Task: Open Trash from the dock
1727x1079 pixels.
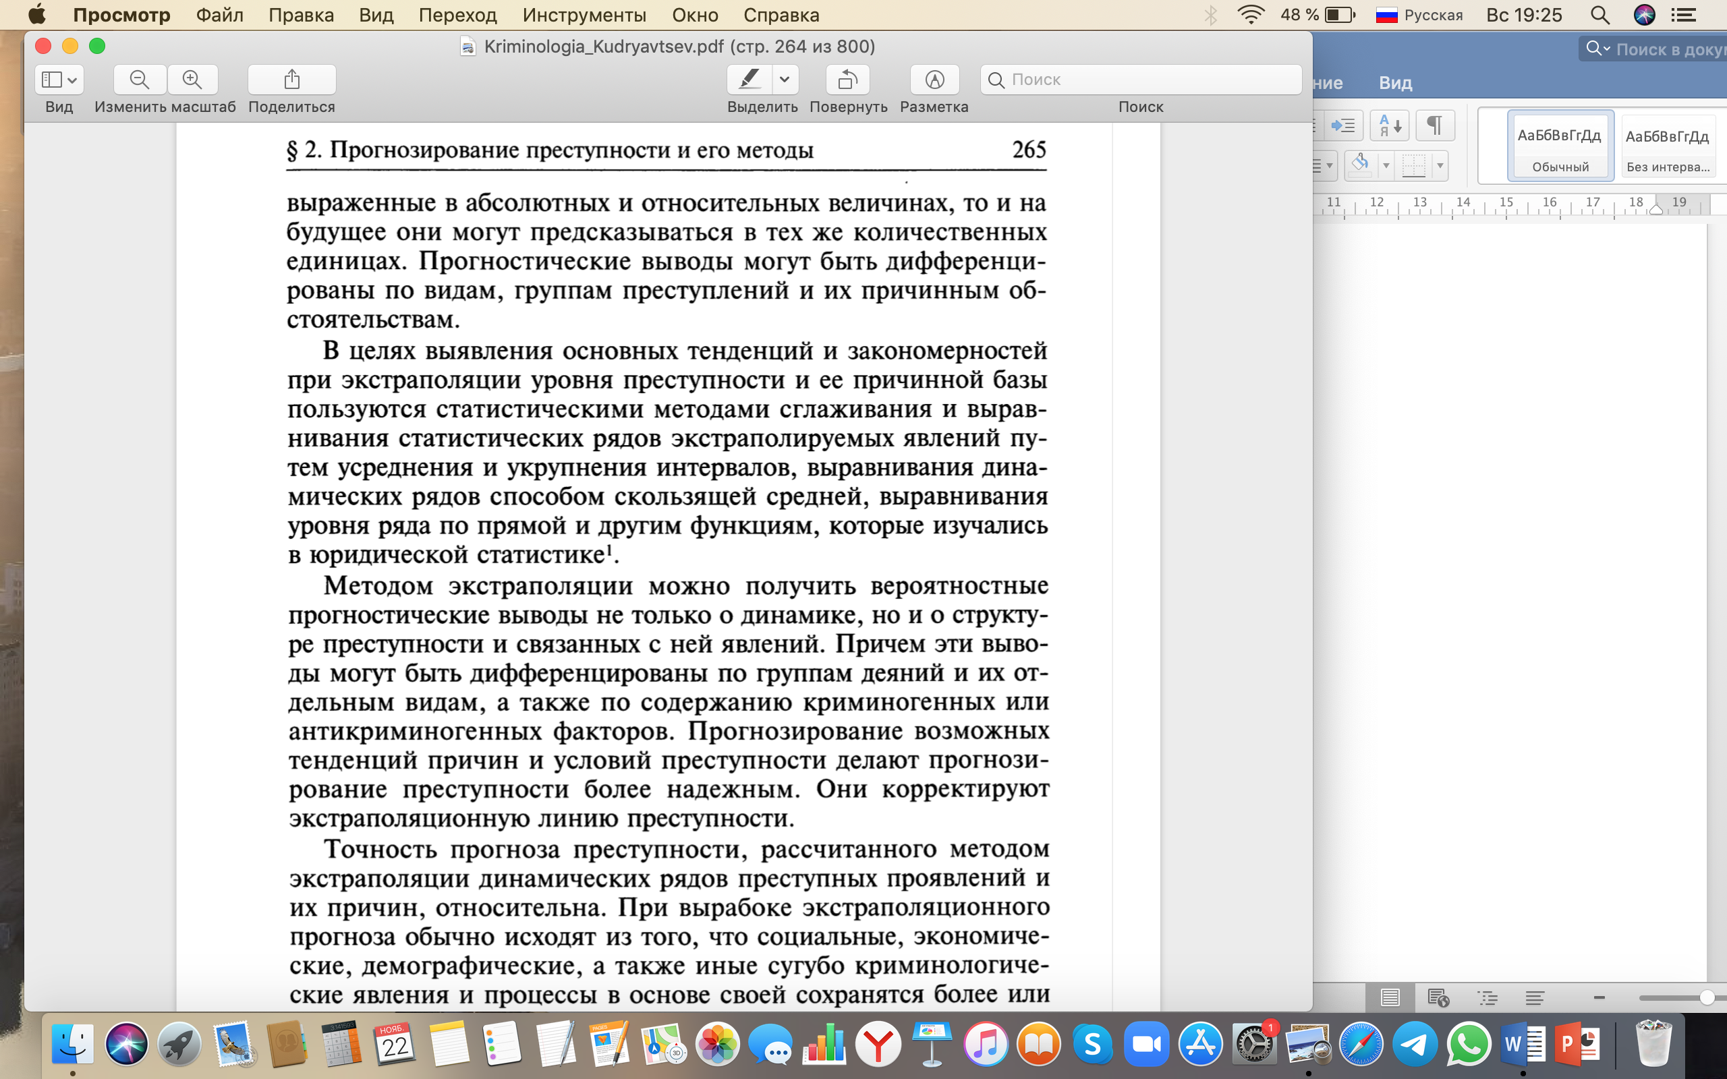Action: tap(1653, 1044)
